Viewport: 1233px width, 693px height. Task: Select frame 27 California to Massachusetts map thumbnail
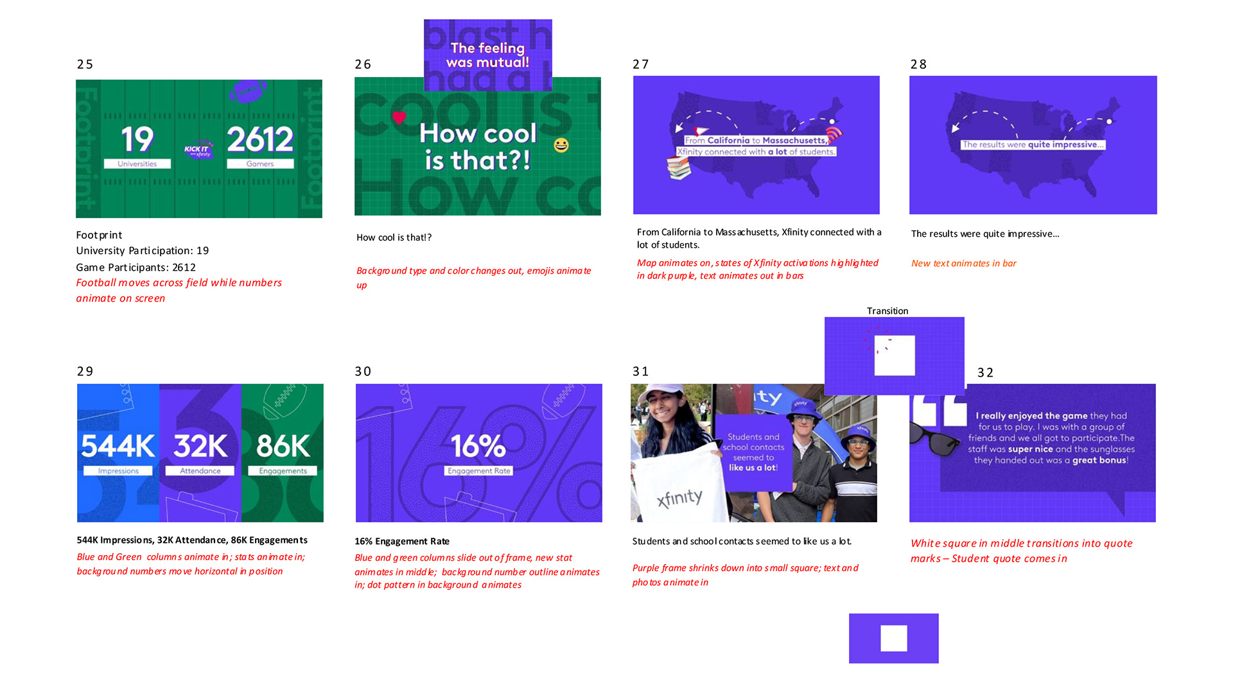(756, 145)
